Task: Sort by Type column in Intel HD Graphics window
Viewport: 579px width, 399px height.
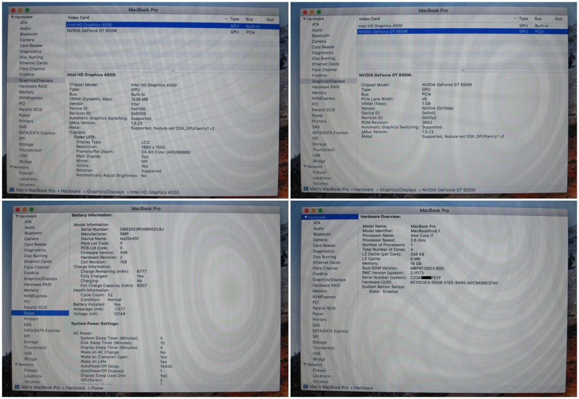Action: 235,19
